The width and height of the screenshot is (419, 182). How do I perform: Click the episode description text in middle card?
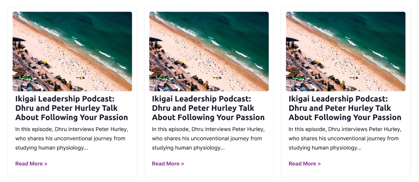(x=209, y=139)
